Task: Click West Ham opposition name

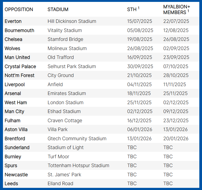Action: (16, 103)
